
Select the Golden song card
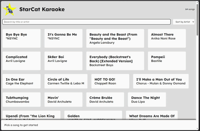click(x=93, y=115)
